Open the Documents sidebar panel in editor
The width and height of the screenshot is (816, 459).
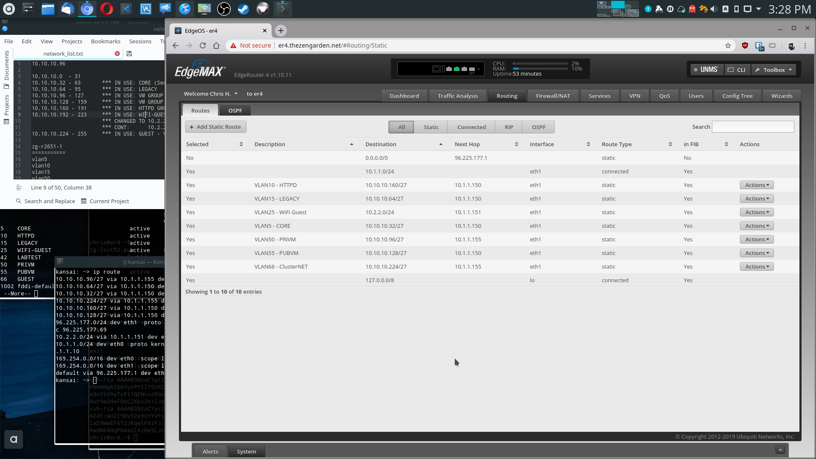[x=6, y=70]
